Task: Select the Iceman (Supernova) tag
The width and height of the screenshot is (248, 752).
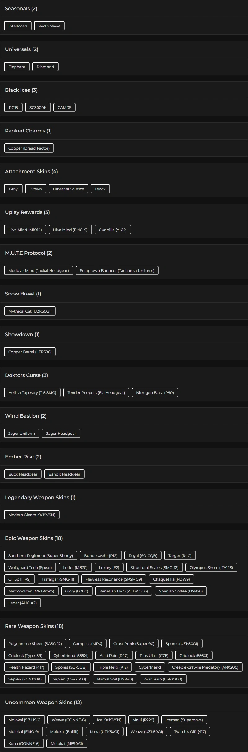Action: pyautogui.click(x=184, y=720)
